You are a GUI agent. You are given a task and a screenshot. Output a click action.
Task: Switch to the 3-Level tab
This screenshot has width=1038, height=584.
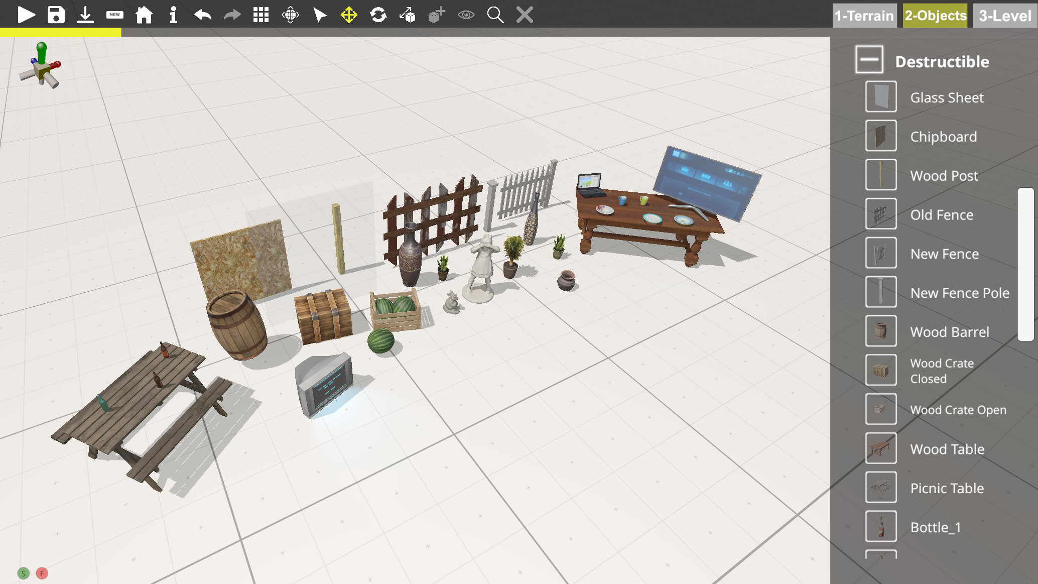coord(1005,16)
